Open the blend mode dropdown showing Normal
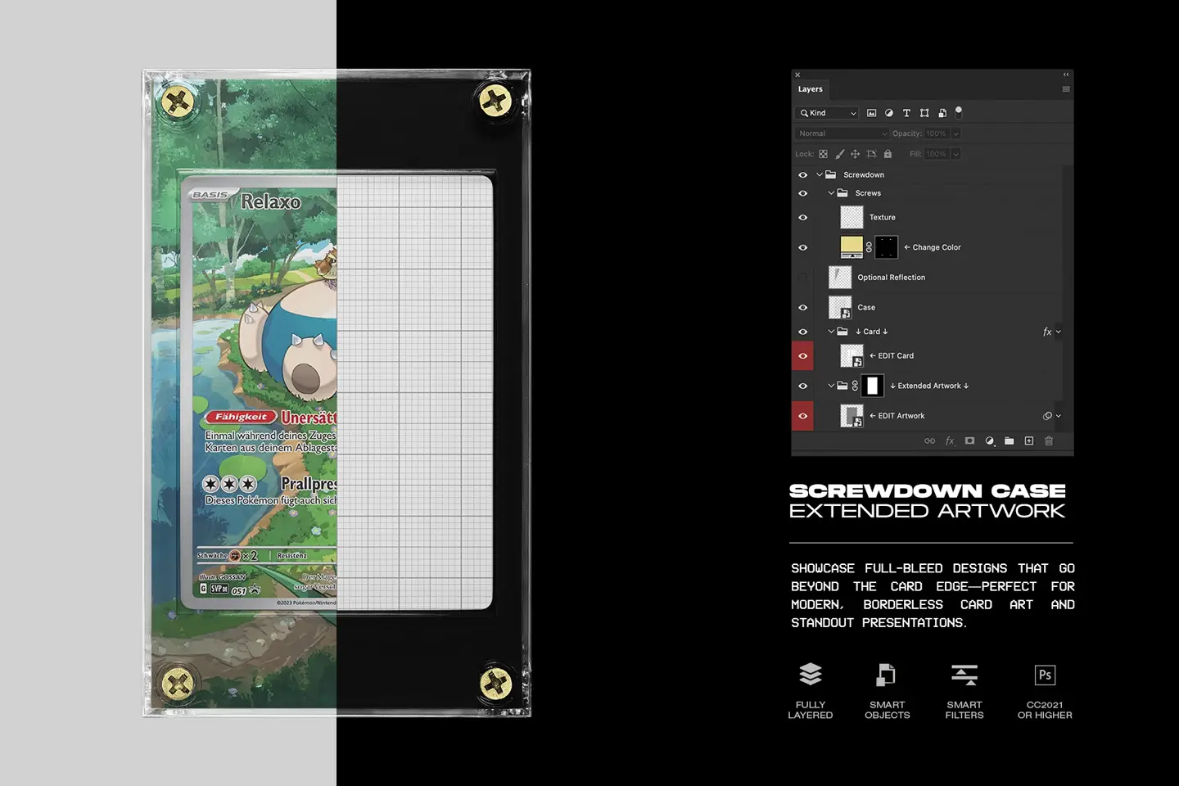 tap(841, 133)
